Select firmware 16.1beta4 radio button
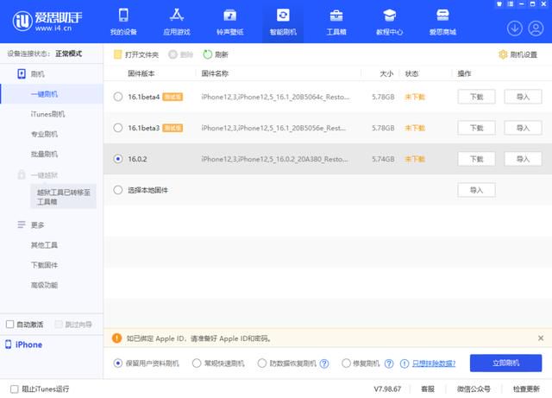The height and width of the screenshot is (398, 552). click(x=118, y=97)
